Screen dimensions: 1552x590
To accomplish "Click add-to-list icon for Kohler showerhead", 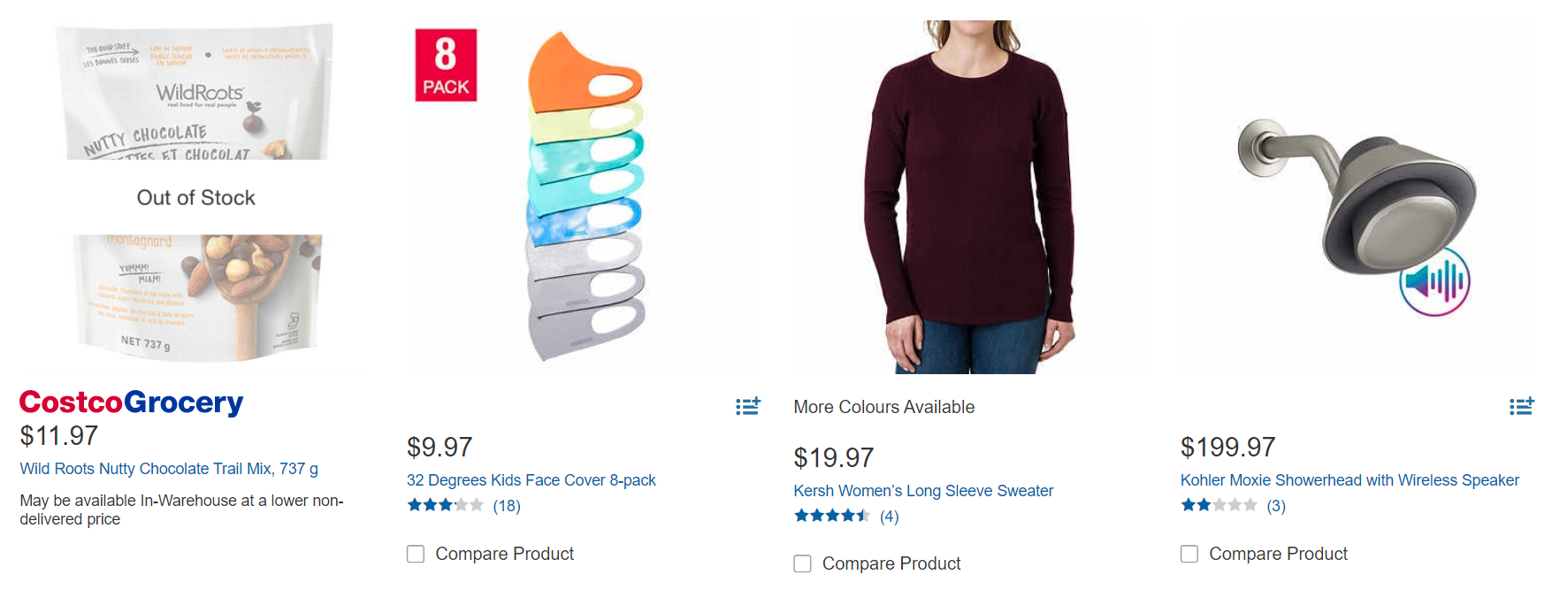I will [x=1521, y=406].
